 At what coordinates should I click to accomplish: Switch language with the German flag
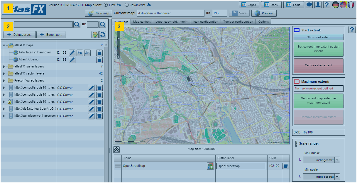click(336, 5)
